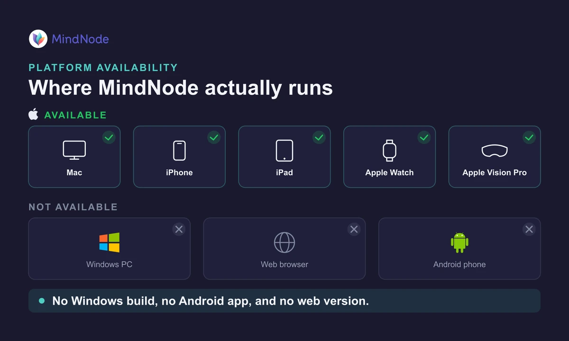Click the X badge on Windows PC card

click(179, 229)
